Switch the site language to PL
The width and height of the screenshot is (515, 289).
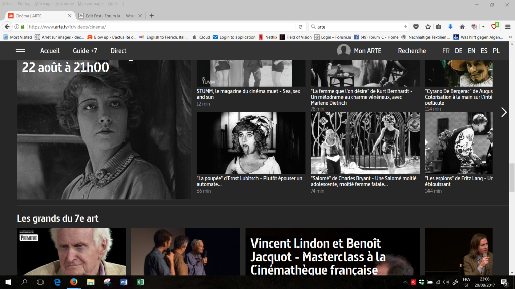tap(496, 51)
